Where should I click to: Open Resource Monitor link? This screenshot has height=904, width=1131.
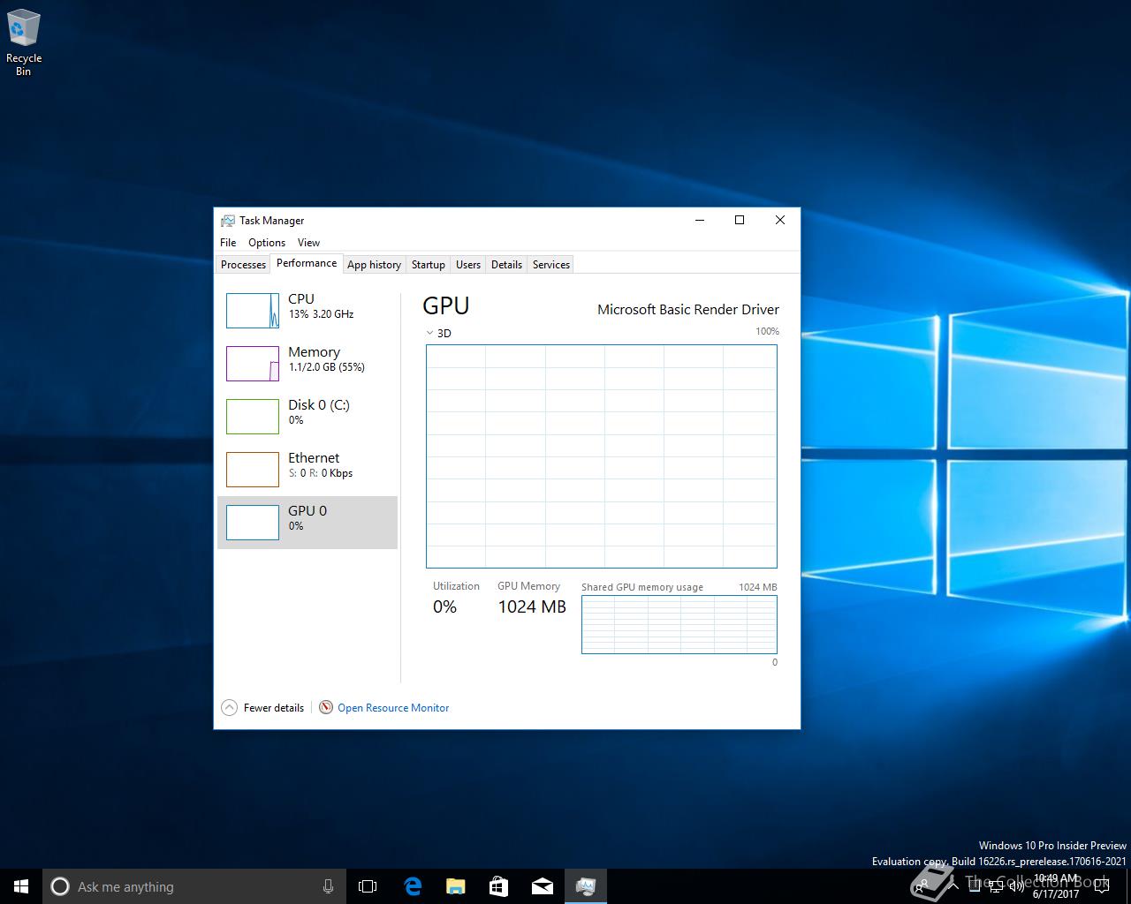point(393,708)
